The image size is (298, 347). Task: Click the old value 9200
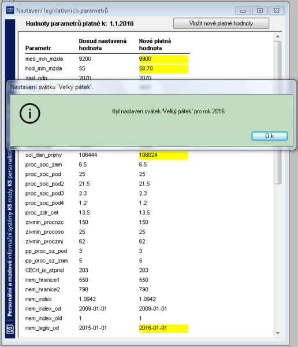(85, 59)
